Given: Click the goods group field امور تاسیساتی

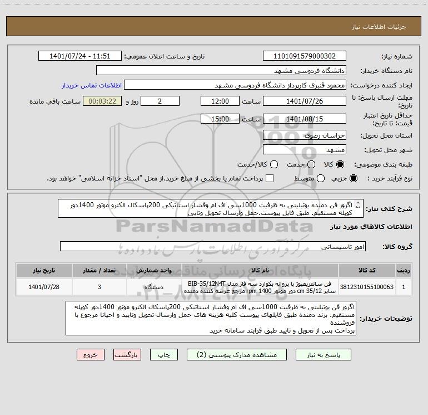Looking at the screenshot, I should 213,246.
